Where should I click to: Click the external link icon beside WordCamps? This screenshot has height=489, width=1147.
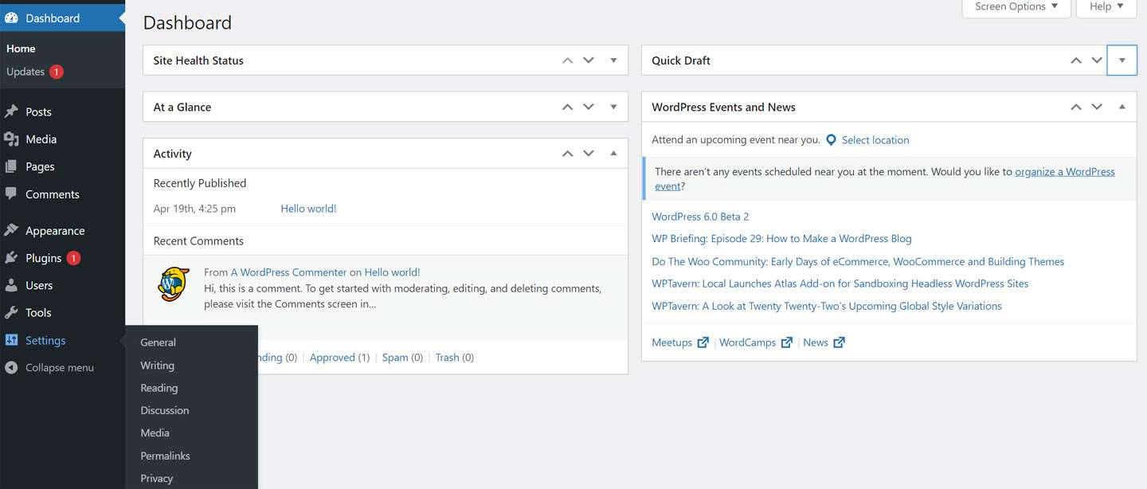click(x=786, y=342)
